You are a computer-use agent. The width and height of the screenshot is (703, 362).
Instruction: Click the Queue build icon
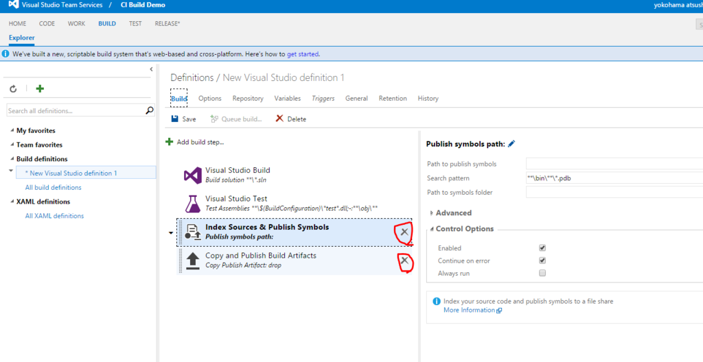click(x=214, y=119)
